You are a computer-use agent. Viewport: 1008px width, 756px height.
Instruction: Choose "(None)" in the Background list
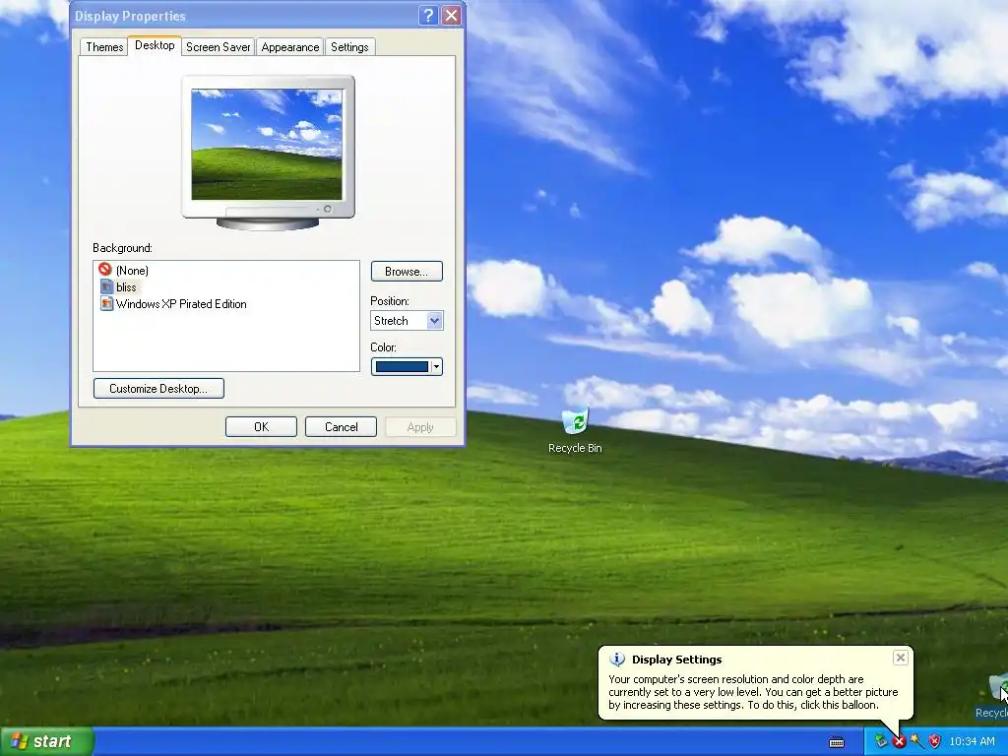pyautogui.click(x=132, y=271)
